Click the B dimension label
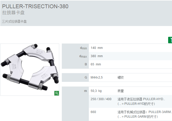This screenshot has height=121, width=172. (x=86, y=64)
